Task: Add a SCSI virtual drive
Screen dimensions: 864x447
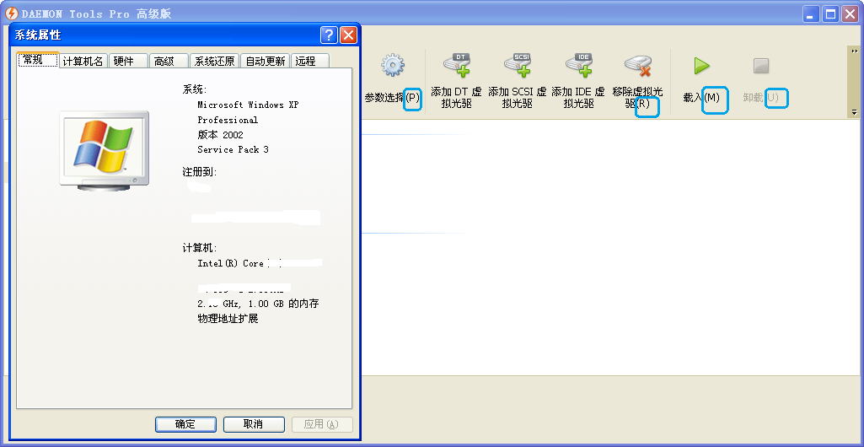Action: pyautogui.click(x=518, y=66)
